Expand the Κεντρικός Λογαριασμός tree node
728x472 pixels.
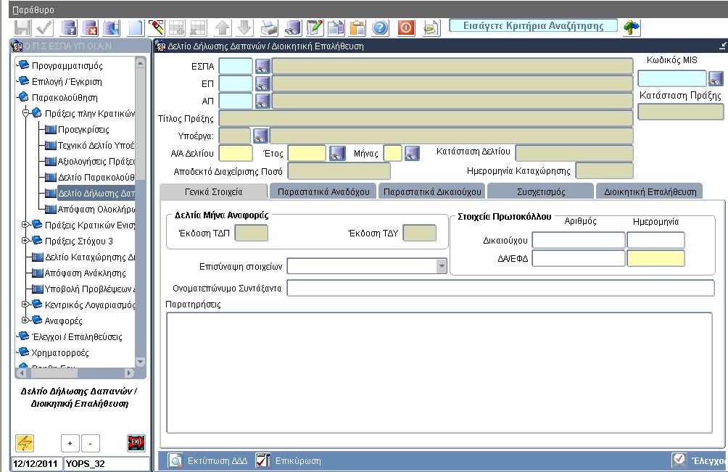[25, 305]
